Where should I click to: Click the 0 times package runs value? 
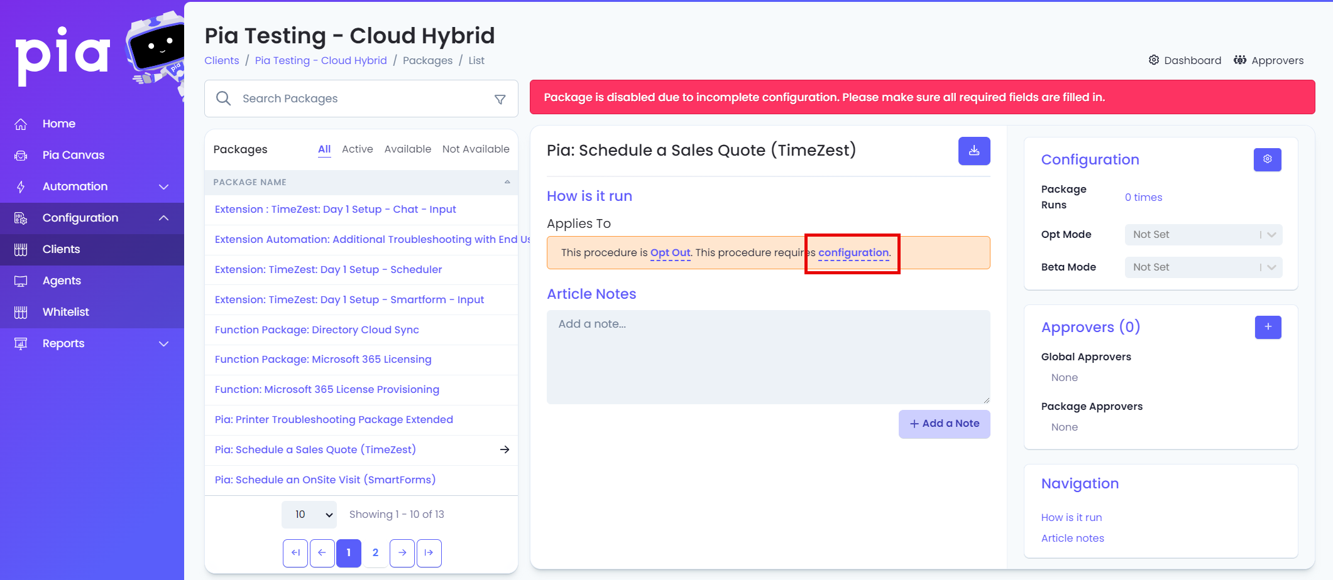pos(1143,198)
